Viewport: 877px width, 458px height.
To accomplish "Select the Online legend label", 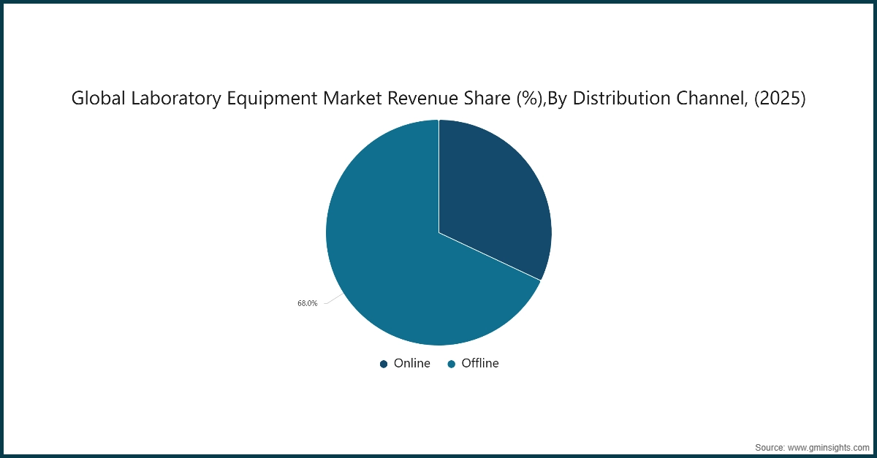I will click(x=414, y=363).
